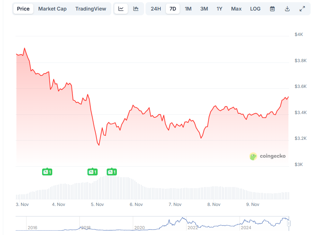315x235 pixels.
Task: Show the 1Y price history
Action: click(x=219, y=8)
